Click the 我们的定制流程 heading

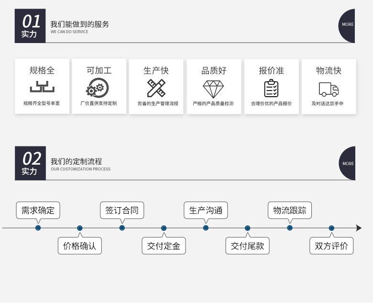[x=76, y=161]
